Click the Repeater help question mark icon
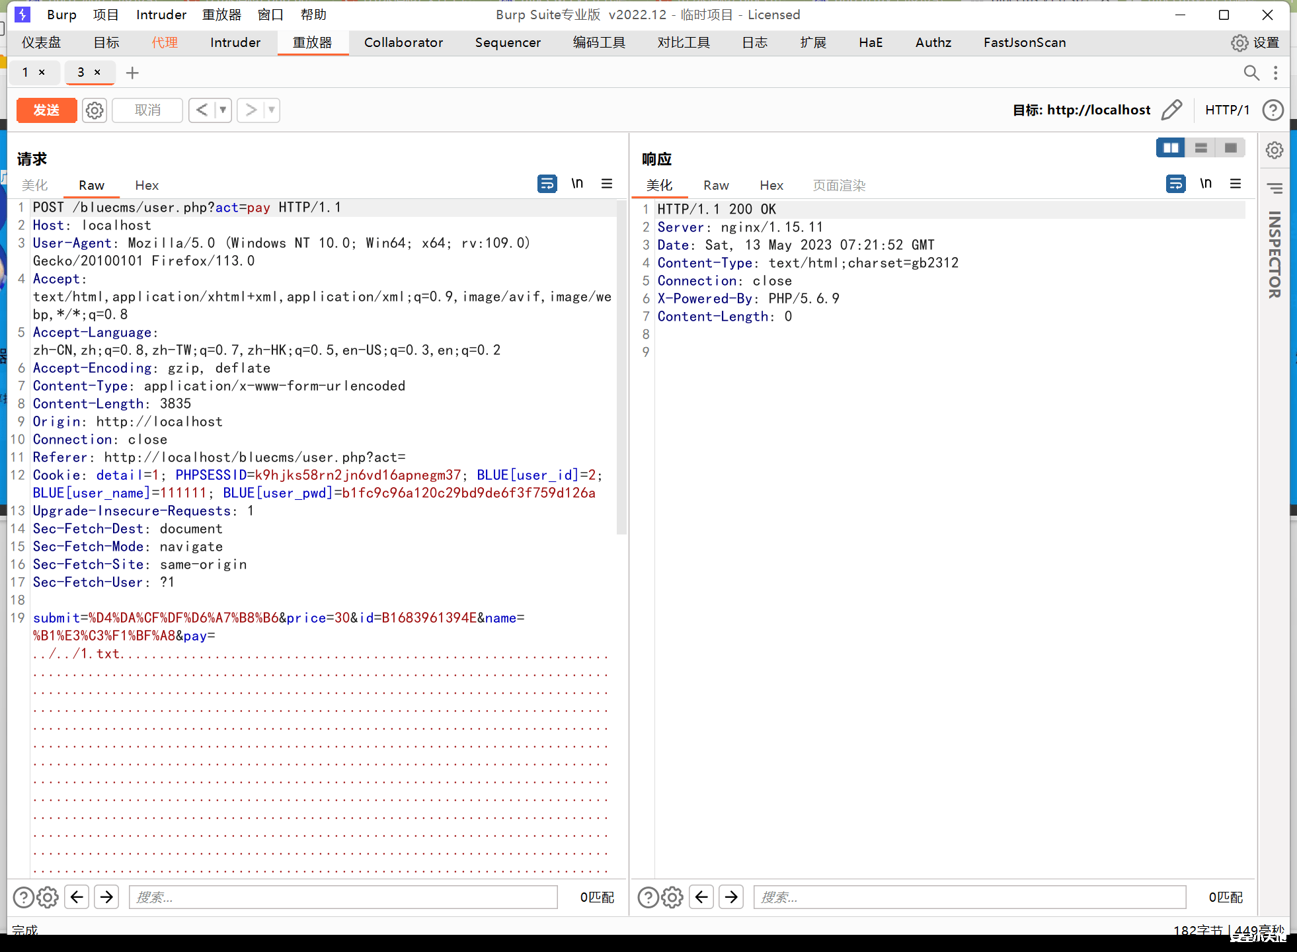The height and width of the screenshot is (952, 1297). (1273, 110)
